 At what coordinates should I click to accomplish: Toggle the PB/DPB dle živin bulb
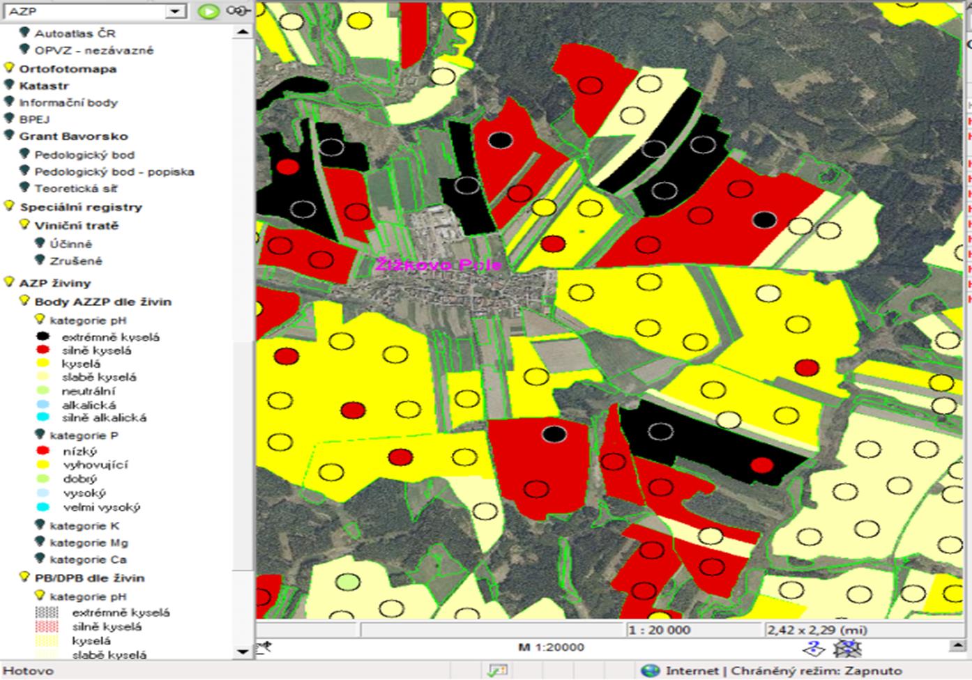pyautogui.click(x=24, y=577)
